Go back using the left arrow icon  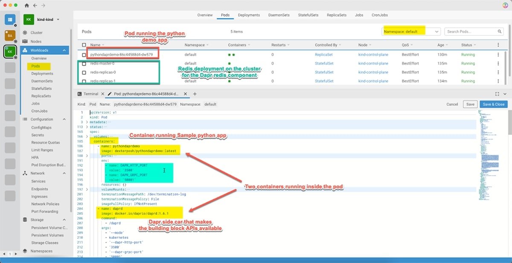coord(35,6)
